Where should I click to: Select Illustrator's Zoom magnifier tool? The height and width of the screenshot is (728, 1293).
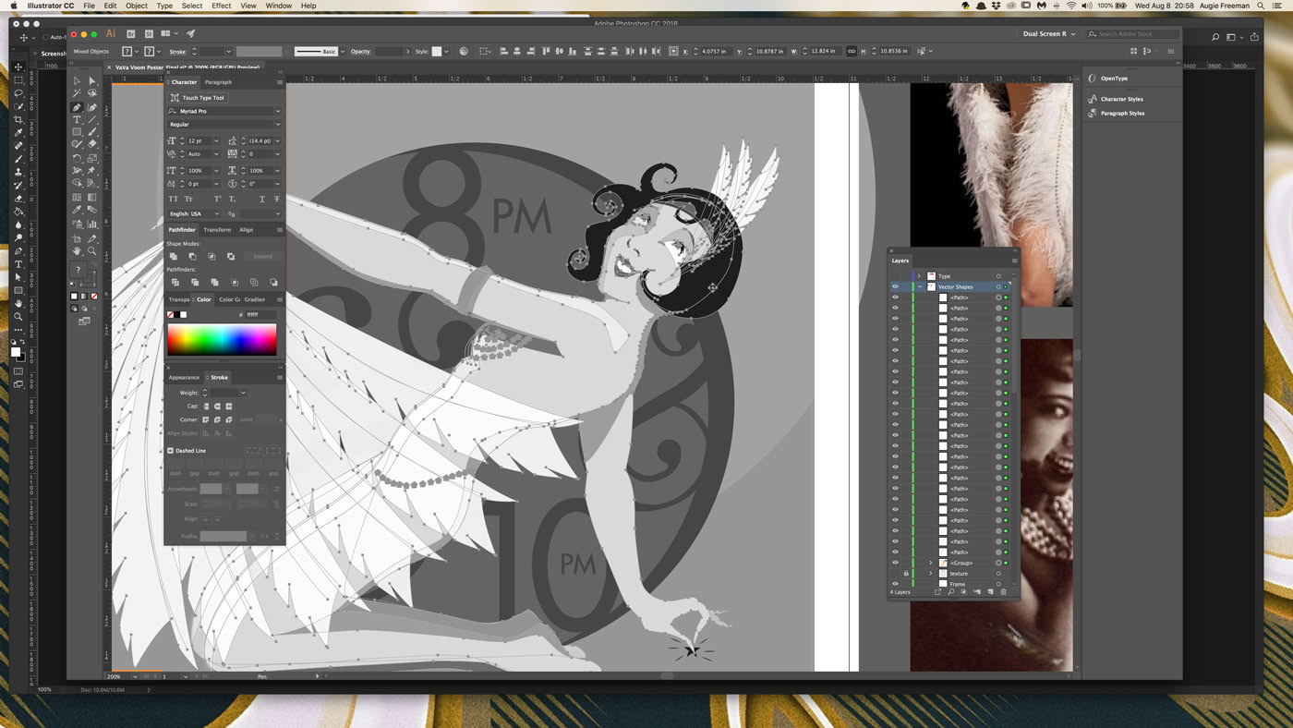(91, 251)
